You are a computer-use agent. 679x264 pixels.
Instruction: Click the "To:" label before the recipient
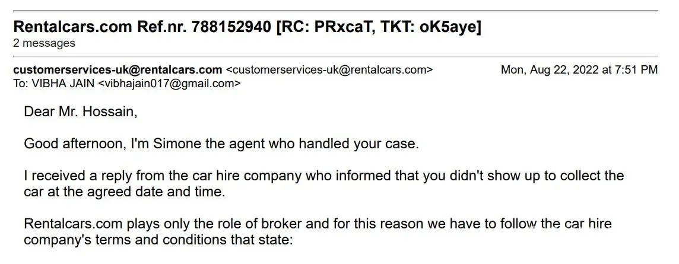coord(20,84)
